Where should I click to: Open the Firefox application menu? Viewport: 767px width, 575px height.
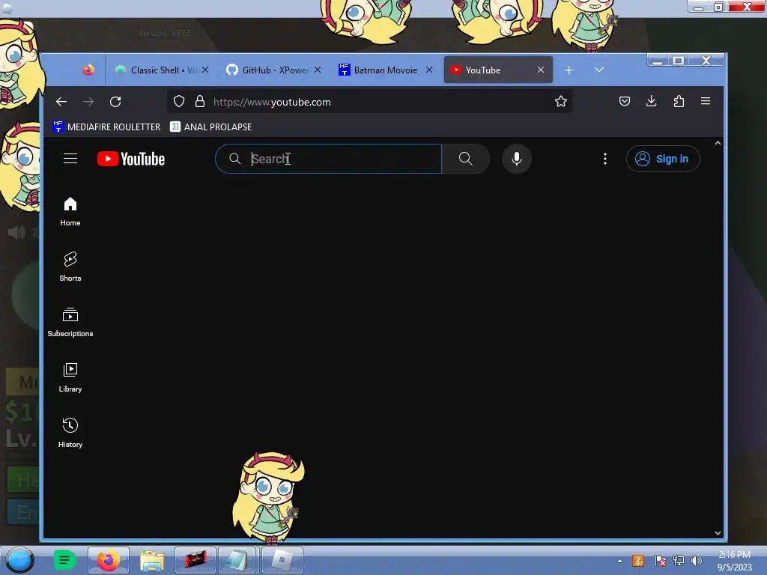[706, 101]
